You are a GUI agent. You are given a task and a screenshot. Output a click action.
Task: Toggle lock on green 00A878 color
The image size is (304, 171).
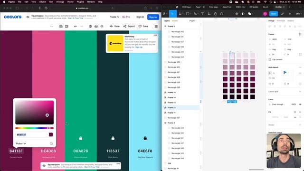click(x=81, y=138)
